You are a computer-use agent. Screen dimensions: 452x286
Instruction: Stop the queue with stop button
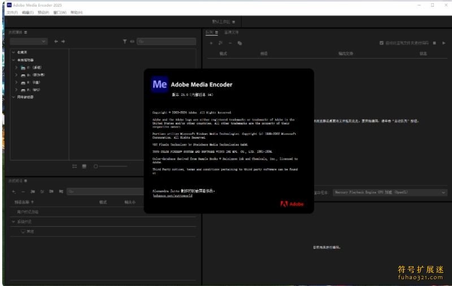tap(434, 43)
